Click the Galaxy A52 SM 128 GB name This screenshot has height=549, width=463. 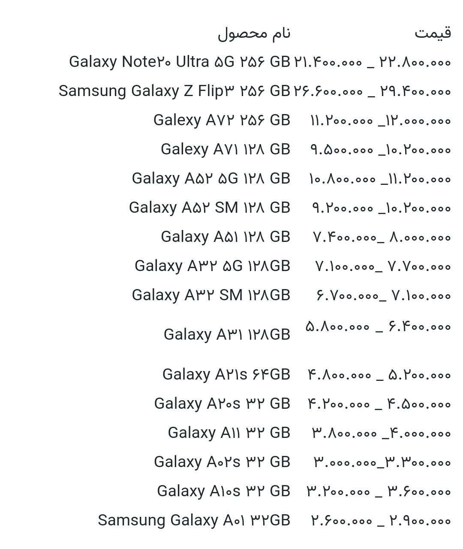pyautogui.click(x=210, y=208)
